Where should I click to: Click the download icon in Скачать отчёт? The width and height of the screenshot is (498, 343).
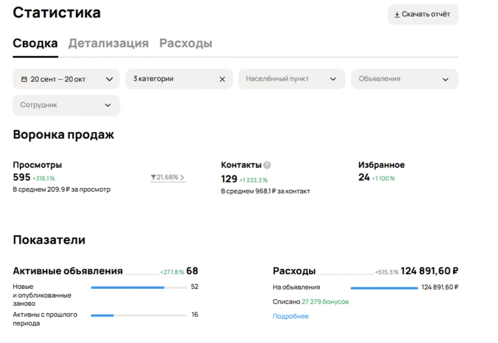(397, 15)
